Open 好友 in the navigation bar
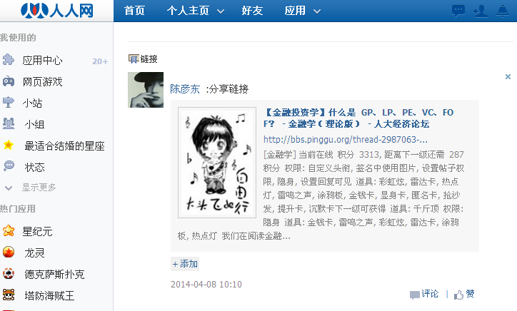 pyautogui.click(x=252, y=11)
